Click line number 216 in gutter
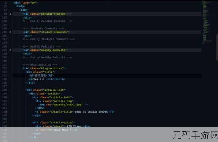This screenshot has height=142, width=218. (x=4, y=21)
